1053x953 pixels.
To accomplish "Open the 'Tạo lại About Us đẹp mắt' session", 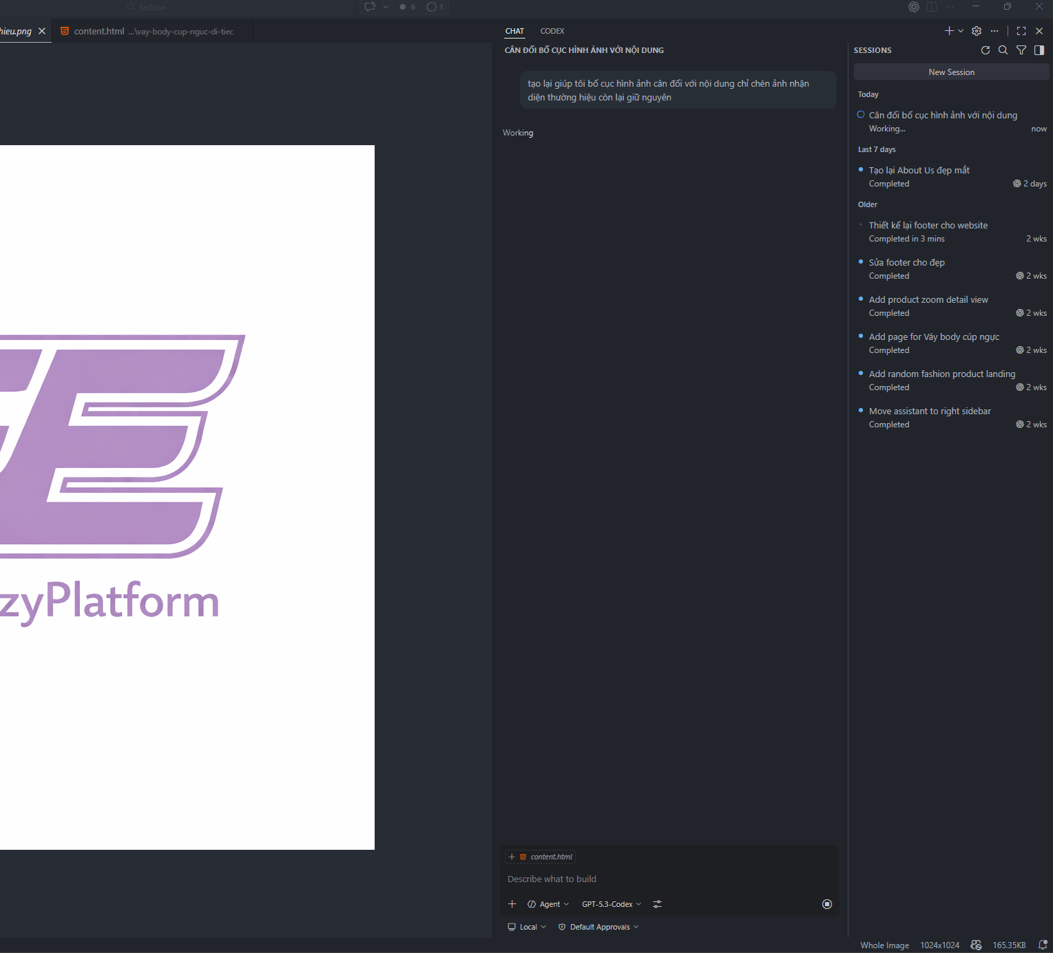I will (919, 170).
